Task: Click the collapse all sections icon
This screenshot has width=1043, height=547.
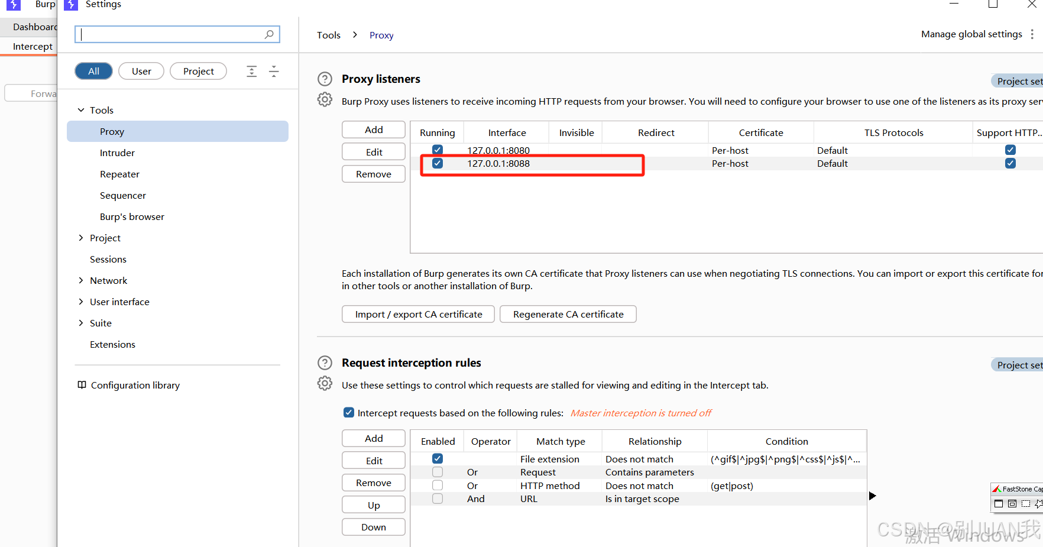Action: (274, 72)
